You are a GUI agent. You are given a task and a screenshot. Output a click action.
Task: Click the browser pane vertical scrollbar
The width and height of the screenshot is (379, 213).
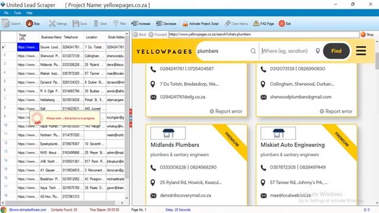click(x=377, y=60)
